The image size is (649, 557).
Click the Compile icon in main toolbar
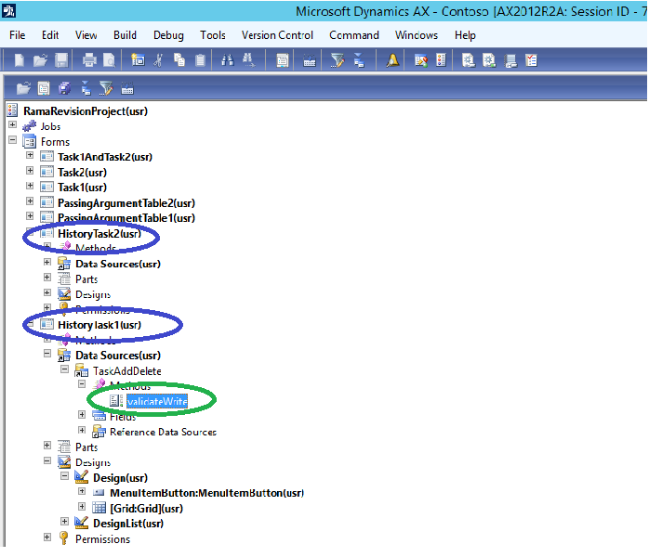(x=310, y=60)
